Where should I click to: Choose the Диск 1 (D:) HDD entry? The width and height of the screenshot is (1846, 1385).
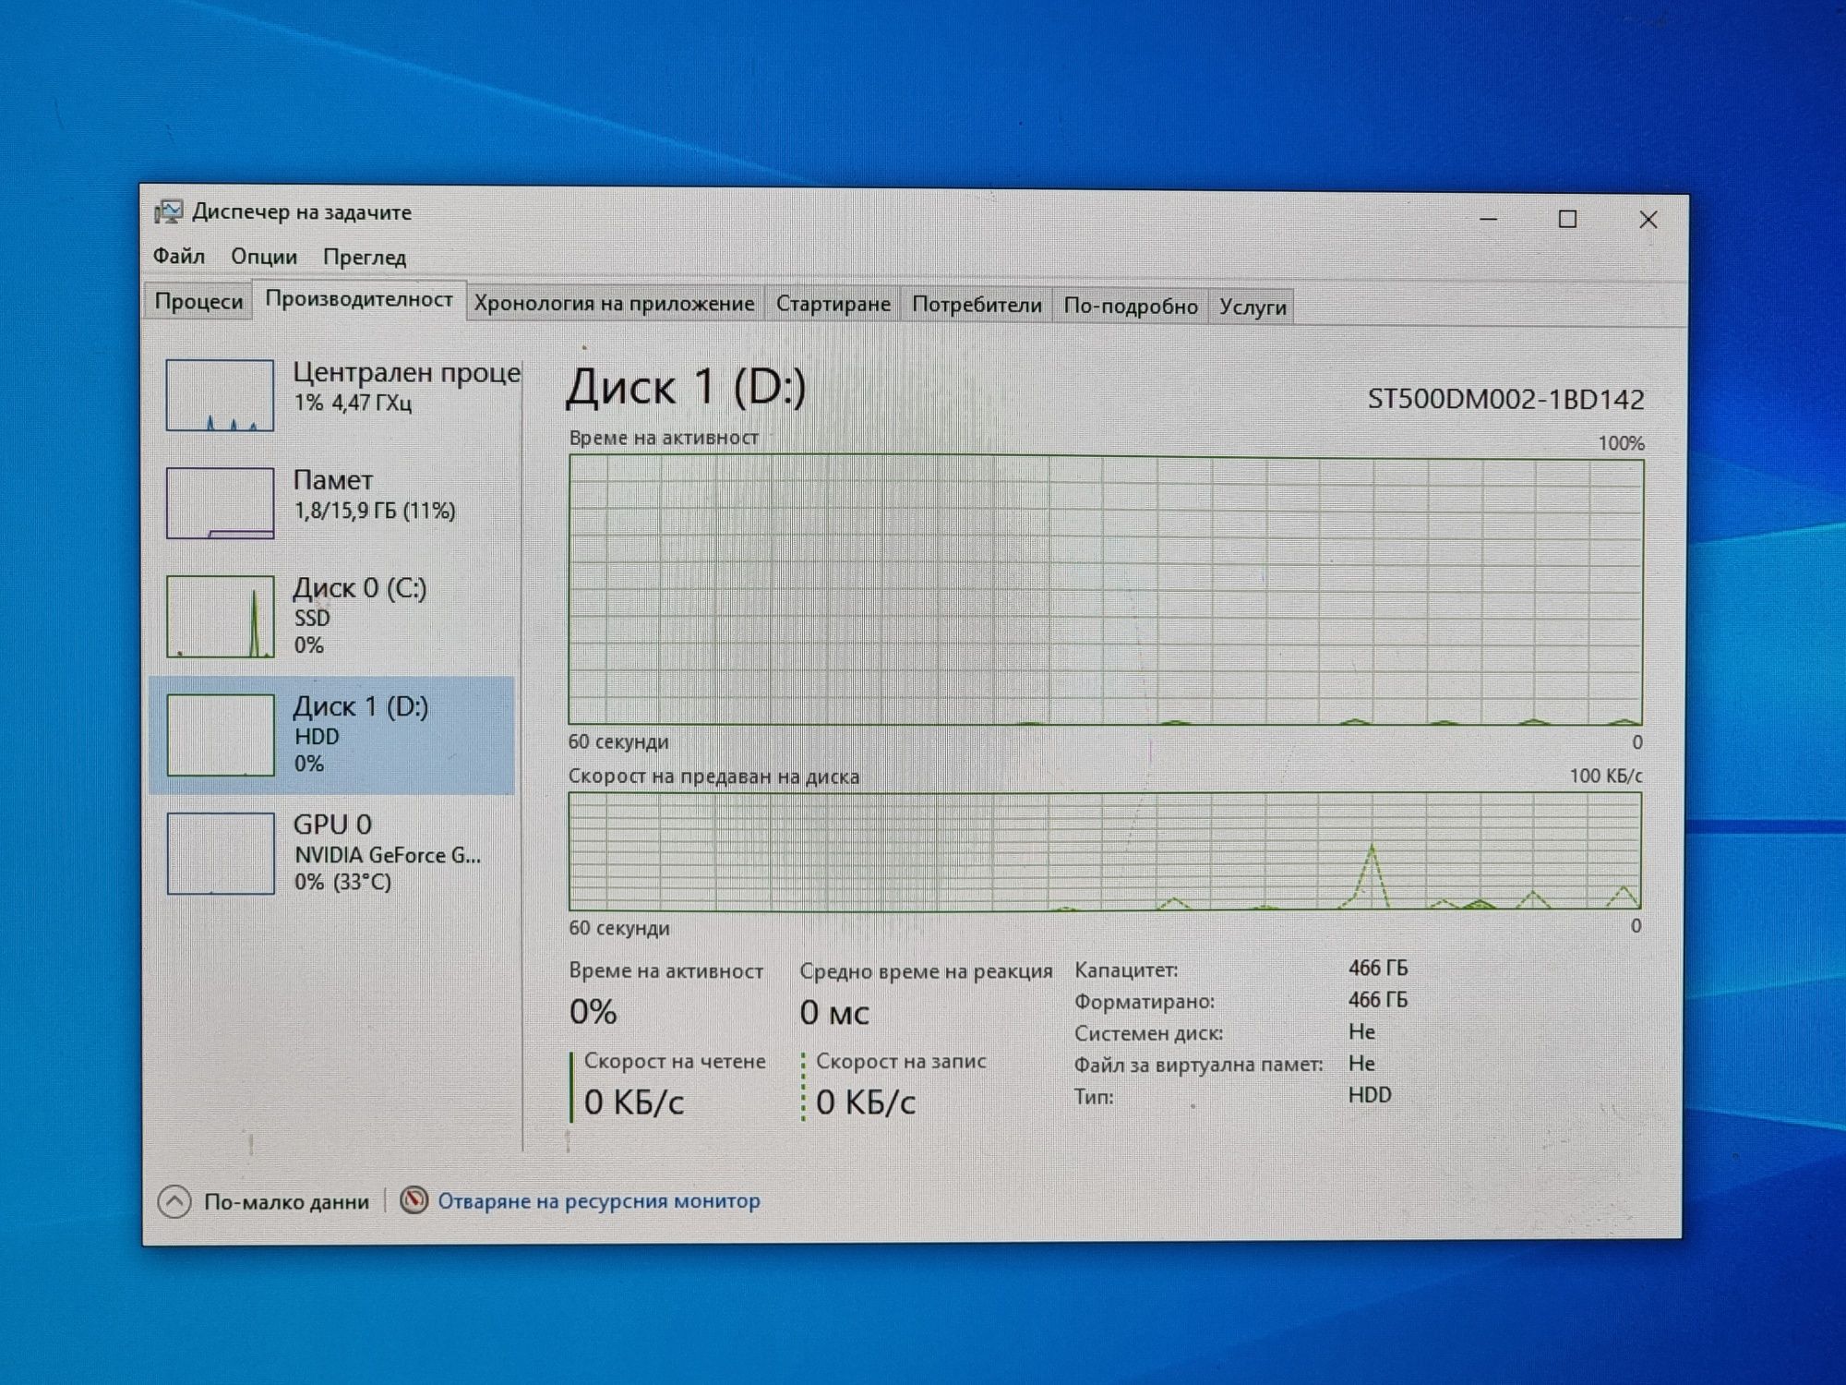pyautogui.click(x=332, y=735)
